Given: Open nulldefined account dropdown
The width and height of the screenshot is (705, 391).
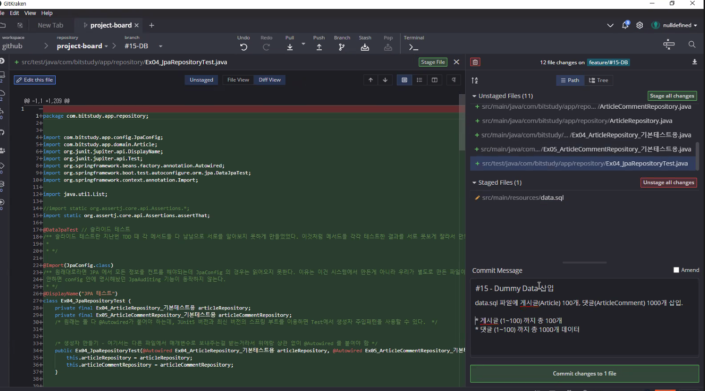Looking at the screenshot, I should (674, 25).
